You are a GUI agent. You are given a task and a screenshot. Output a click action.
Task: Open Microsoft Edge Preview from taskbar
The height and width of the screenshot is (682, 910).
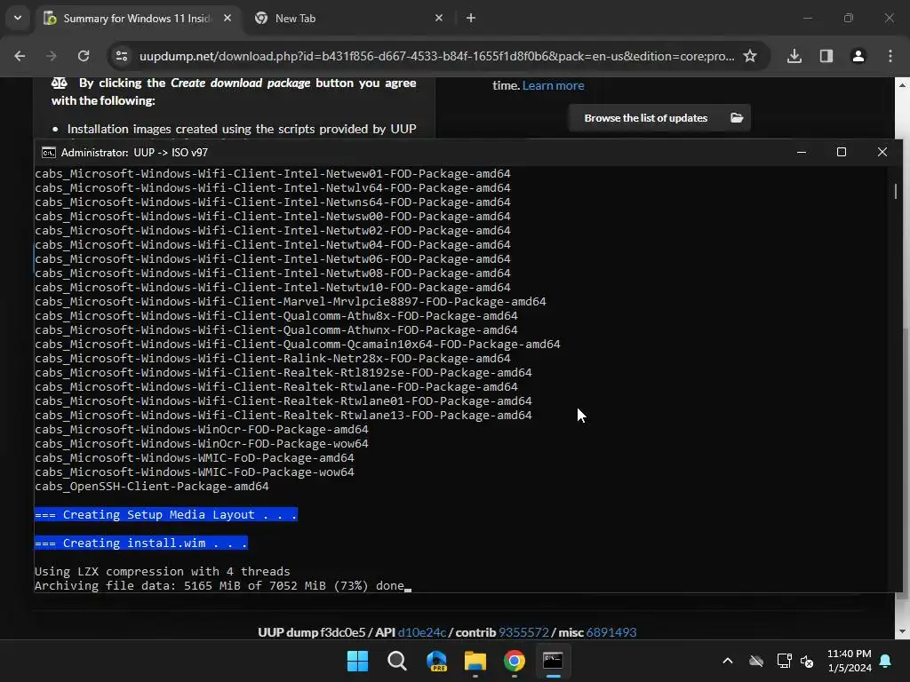436,661
